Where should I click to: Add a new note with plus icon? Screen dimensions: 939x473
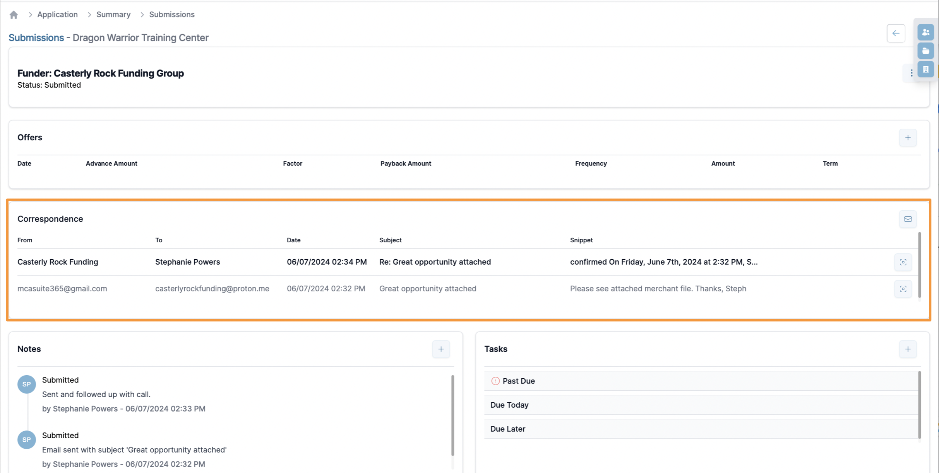click(441, 349)
